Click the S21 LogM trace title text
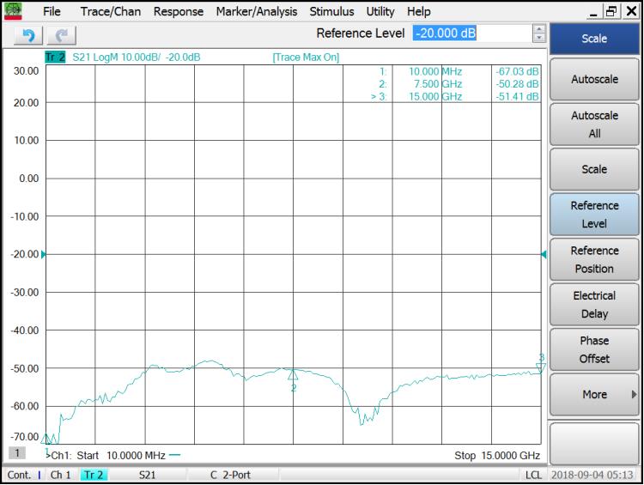 coord(137,57)
